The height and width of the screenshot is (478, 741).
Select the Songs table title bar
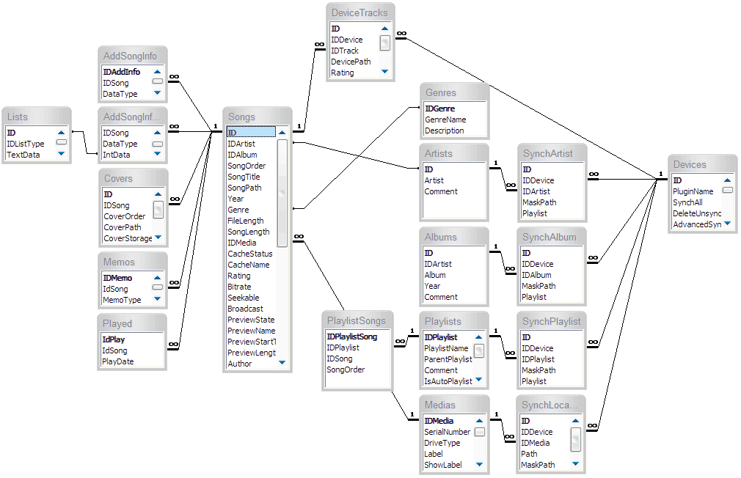point(257,117)
